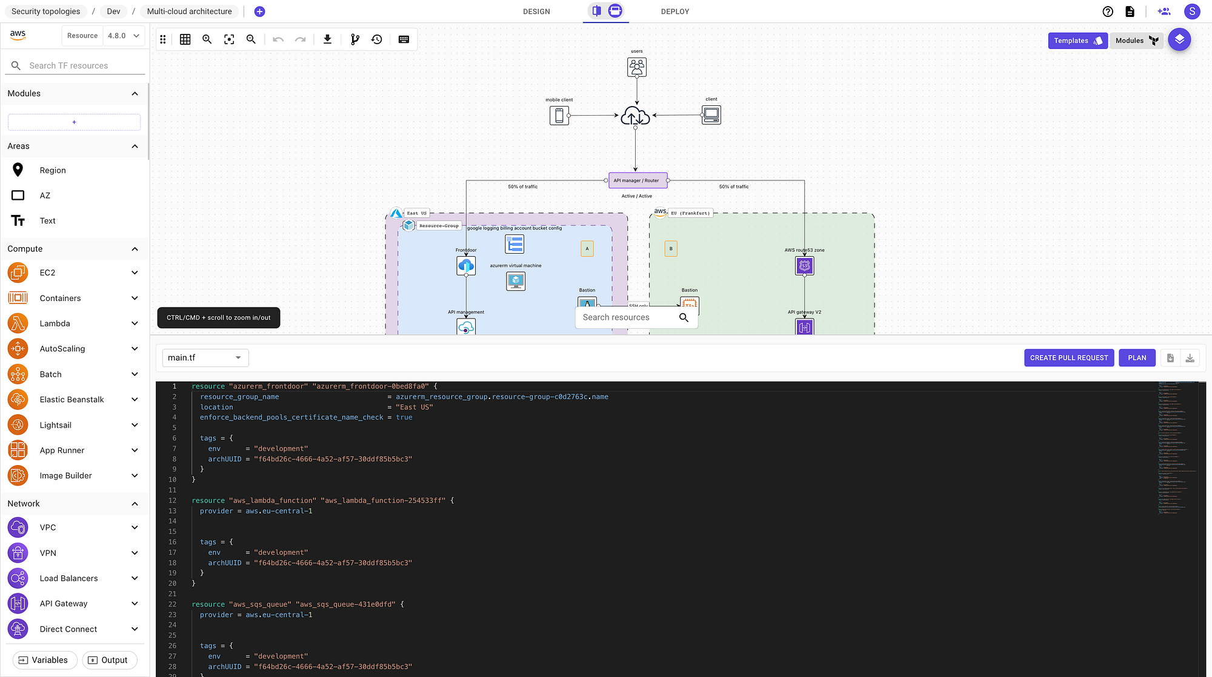This screenshot has height=677, width=1212.
Task: Click the PLAN button
Action: tap(1137, 358)
